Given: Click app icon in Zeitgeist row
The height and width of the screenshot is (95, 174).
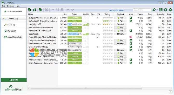Looking at the screenshot, I should (x=131, y=18).
